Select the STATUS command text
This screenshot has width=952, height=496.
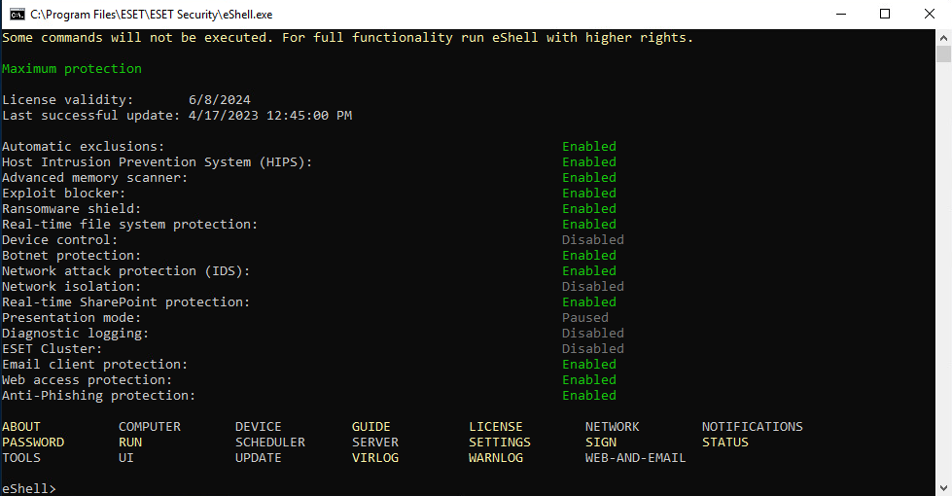click(724, 443)
